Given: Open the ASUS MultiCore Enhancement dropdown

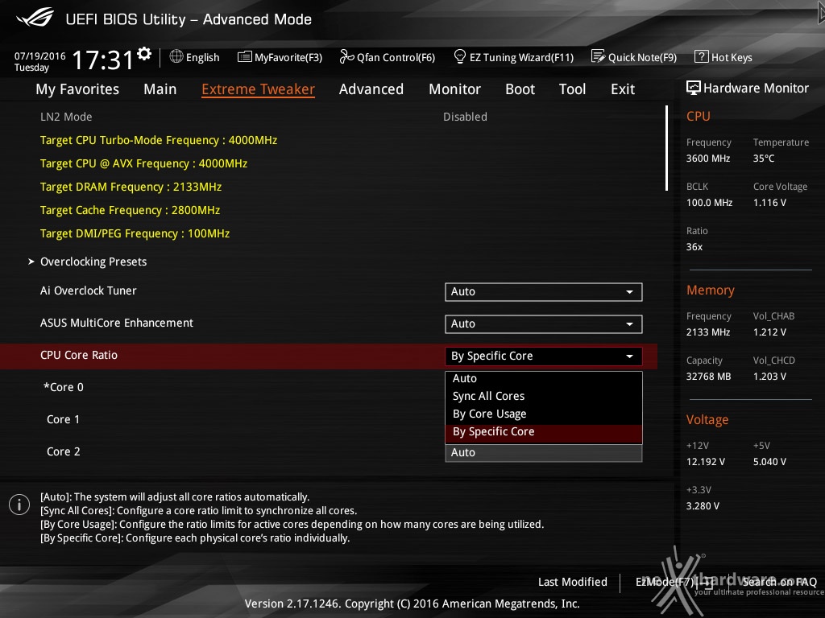Looking at the screenshot, I should tap(544, 323).
